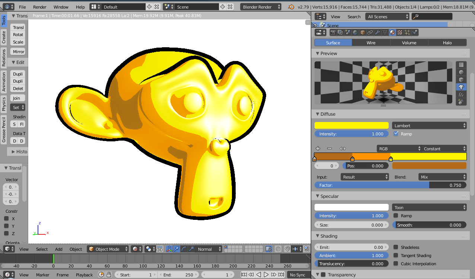Enable the scale manipulator

click(x=191, y=249)
